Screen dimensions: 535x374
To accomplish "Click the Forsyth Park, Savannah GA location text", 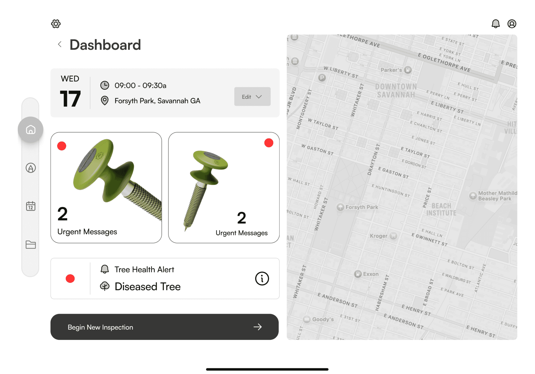I will point(157,101).
